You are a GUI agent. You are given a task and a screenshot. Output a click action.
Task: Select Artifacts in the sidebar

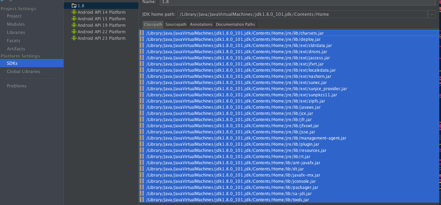[16, 49]
